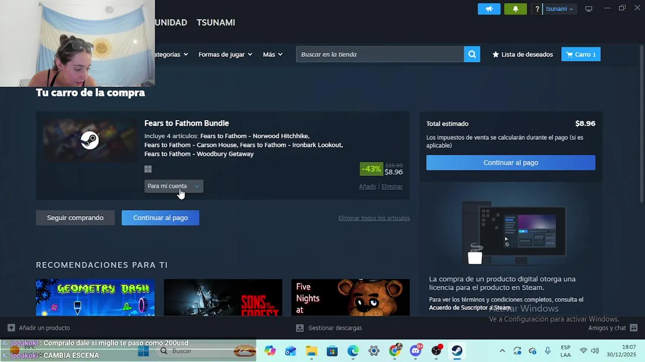Image resolution: width=645 pixels, height=362 pixels.
Task: Open OBS Studio from the taskbar
Action: pyautogui.click(x=436, y=351)
